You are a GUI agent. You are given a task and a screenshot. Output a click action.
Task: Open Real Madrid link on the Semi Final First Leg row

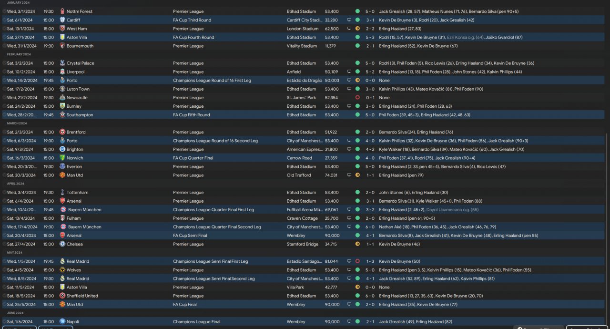78,261
